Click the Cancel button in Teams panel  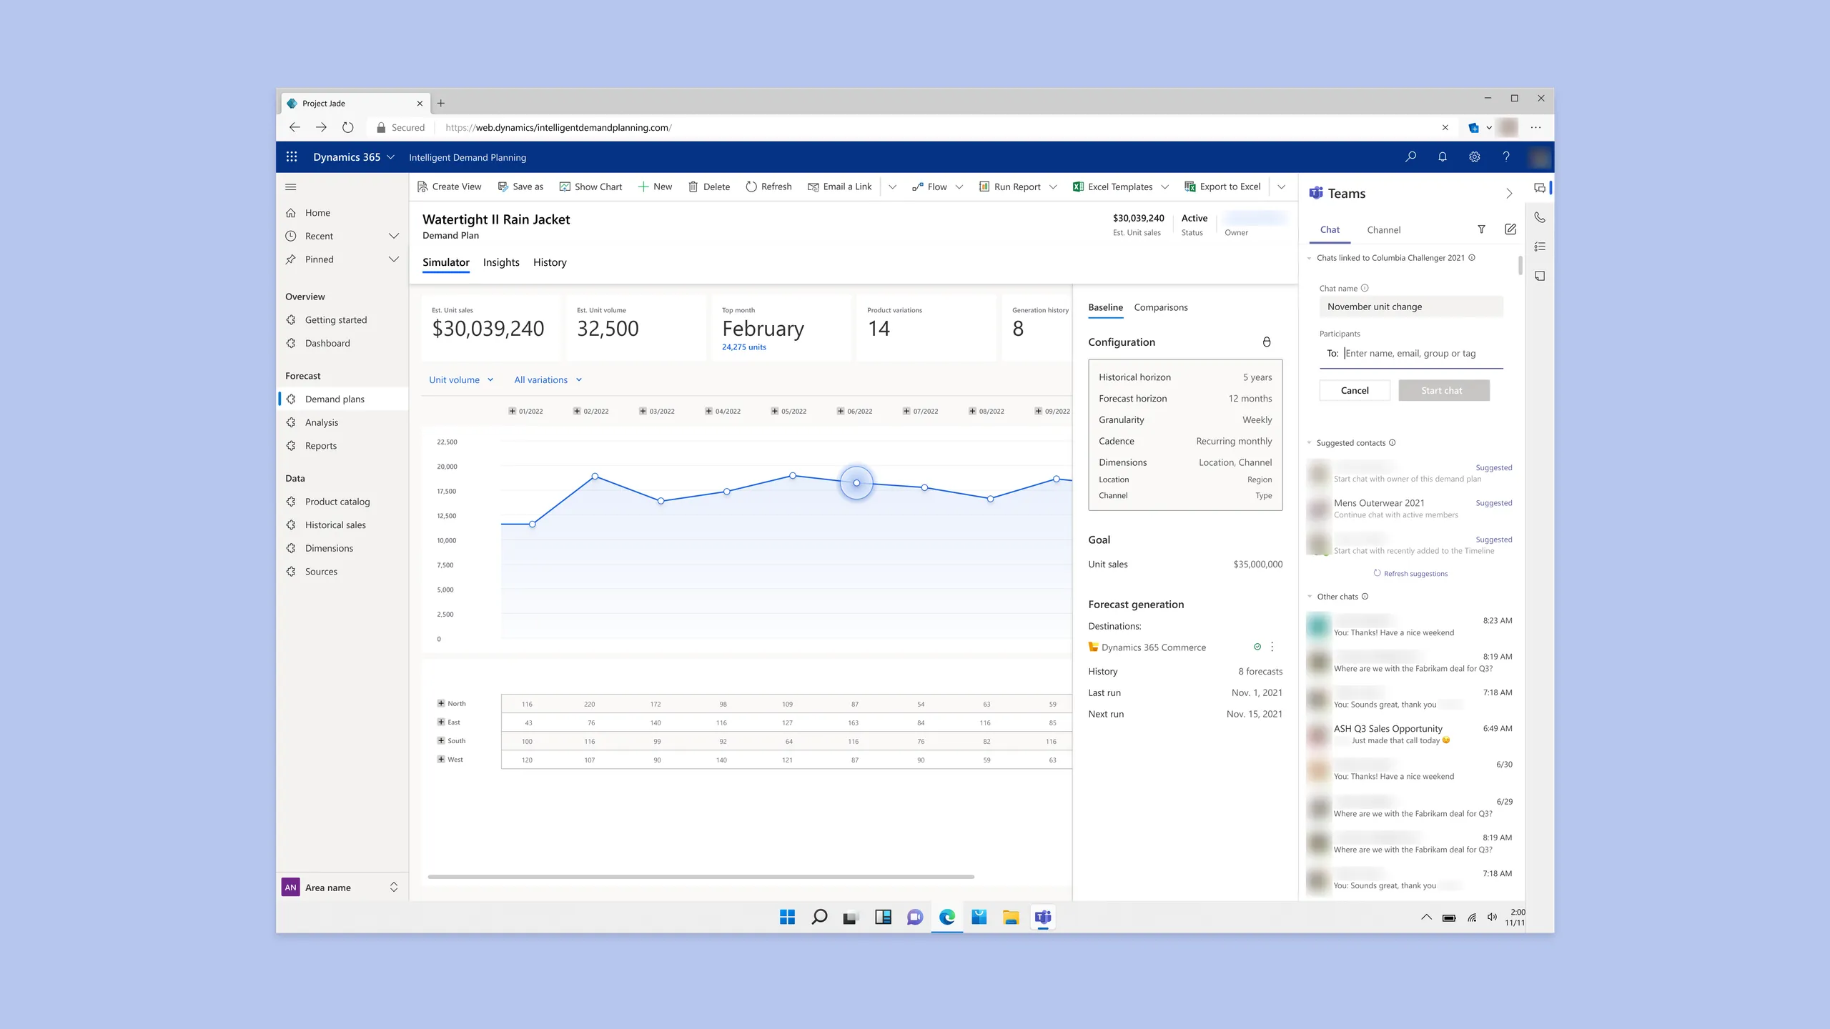(x=1355, y=390)
